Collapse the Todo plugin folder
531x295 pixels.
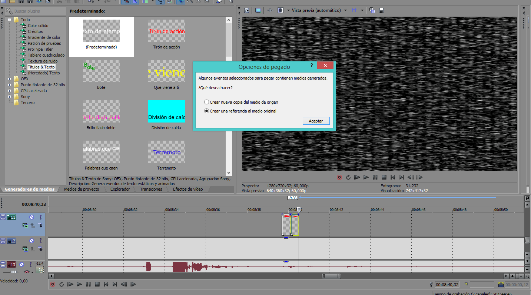pos(9,20)
